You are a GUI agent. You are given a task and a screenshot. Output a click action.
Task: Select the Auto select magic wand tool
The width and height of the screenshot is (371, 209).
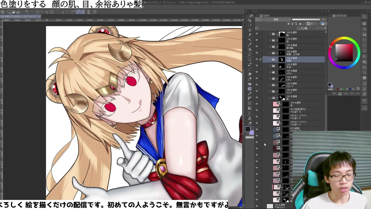(250, 35)
